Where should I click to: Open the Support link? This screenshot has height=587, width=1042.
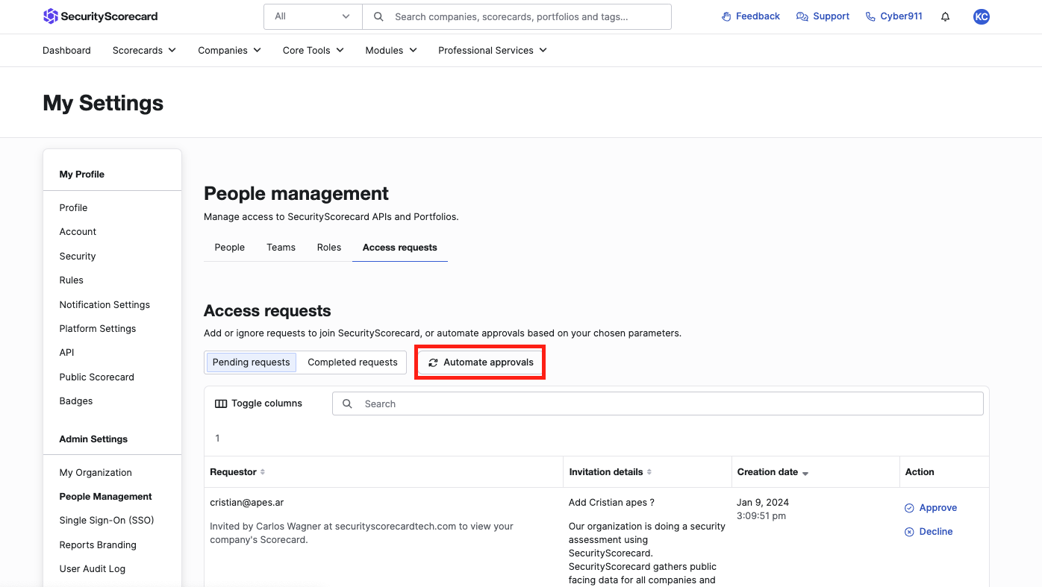pos(823,16)
